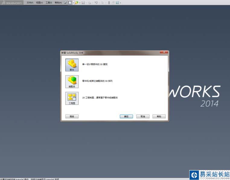Click the File properties toolbar icon
The image size is (230, 180).
113,3
